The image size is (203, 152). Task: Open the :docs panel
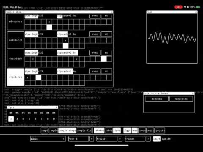tap(142, 130)
